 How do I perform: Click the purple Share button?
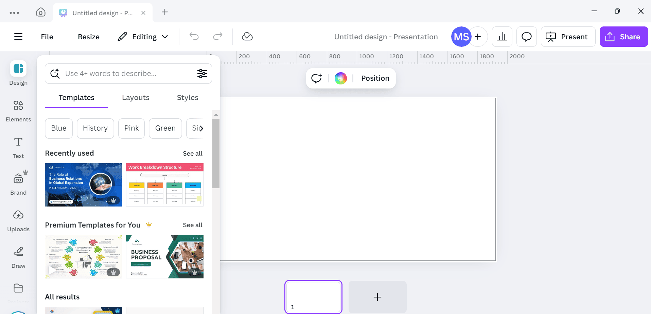(623, 37)
